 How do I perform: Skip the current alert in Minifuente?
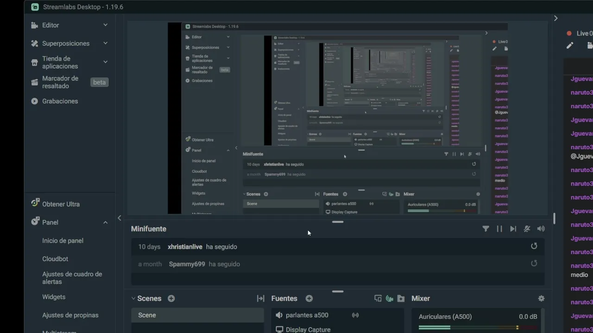[513, 228]
